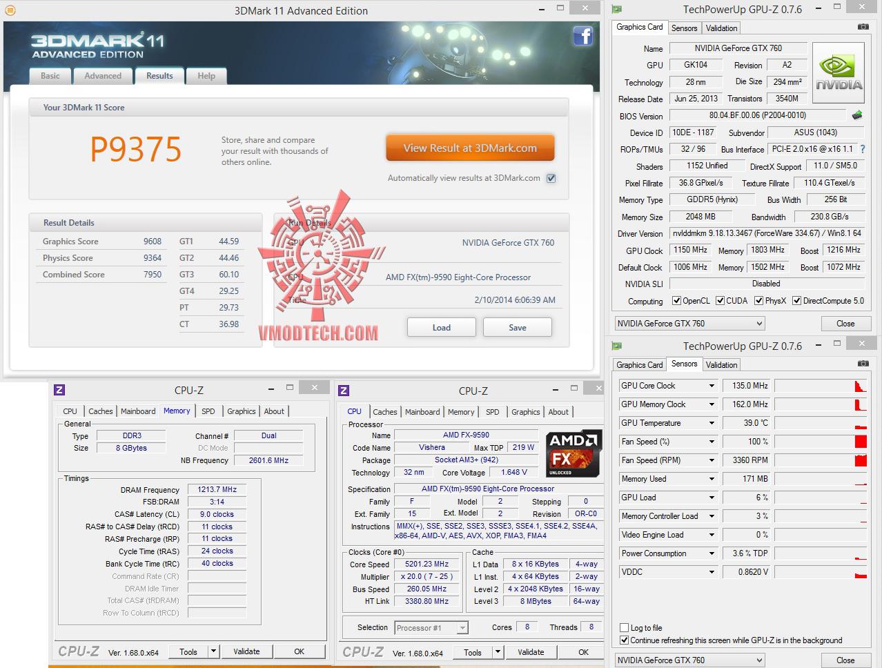Open Tools dropdown arrow in CPU-Z Memory window
This screenshot has width=882, height=668.
pos(213,651)
